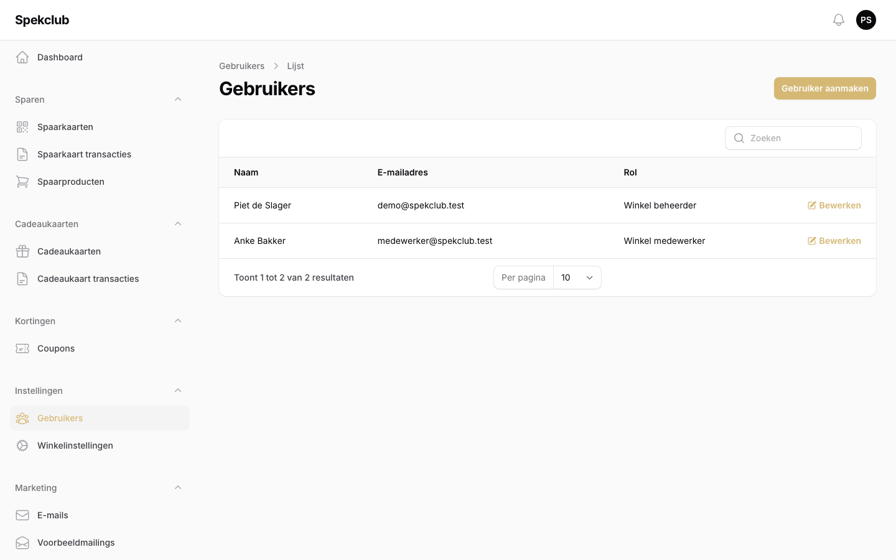Screen dimensions: 896x560
Task: Click the Coupons ticket icon
Action: coord(22,348)
